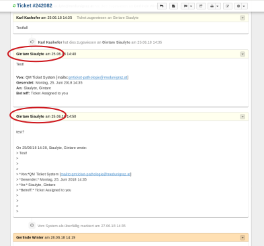This screenshot has height=246, width=264.
Task: Click the 'Test!' message text
Action: (20, 64)
